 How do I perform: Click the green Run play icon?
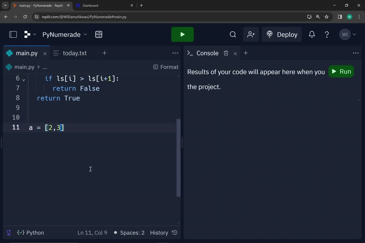coord(182,34)
